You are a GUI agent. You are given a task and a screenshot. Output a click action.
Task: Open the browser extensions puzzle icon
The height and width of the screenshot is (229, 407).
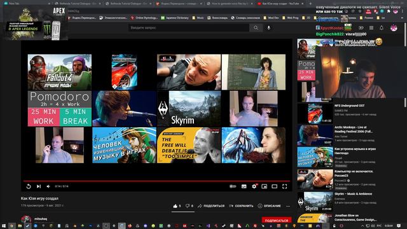pos(389,11)
